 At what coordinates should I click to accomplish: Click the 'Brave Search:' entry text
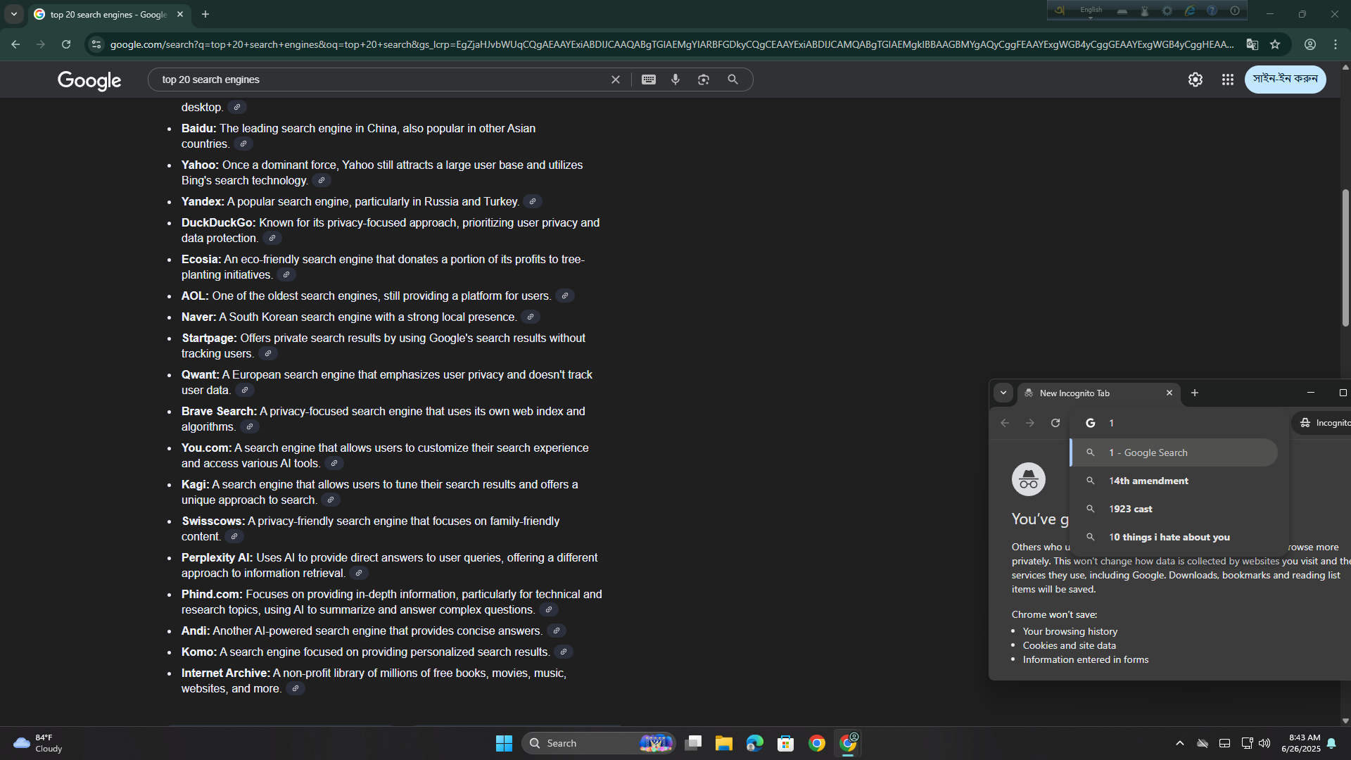pyautogui.click(x=219, y=411)
